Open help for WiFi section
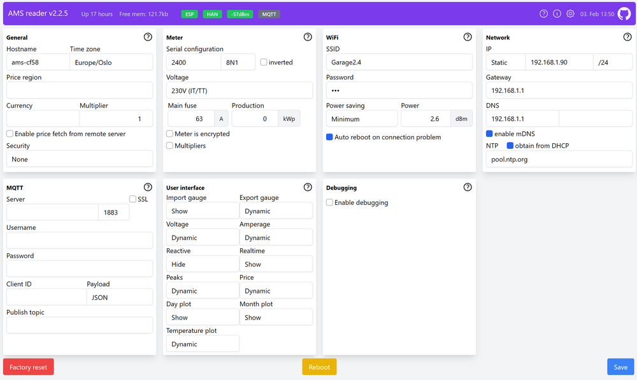The height and width of the screenshot is (380, 637). click(468, 37)
